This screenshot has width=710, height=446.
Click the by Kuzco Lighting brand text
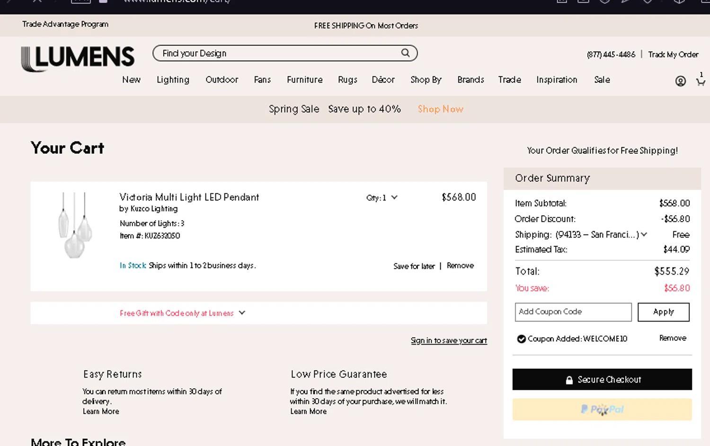click(149, 209)
